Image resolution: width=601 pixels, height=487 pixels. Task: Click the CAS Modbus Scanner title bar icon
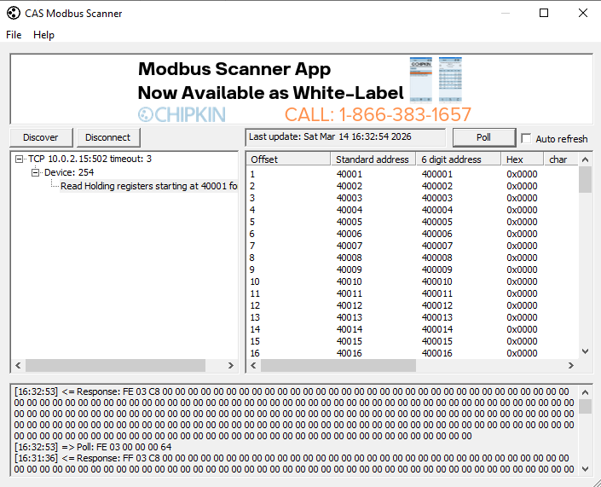pos(13,13)
